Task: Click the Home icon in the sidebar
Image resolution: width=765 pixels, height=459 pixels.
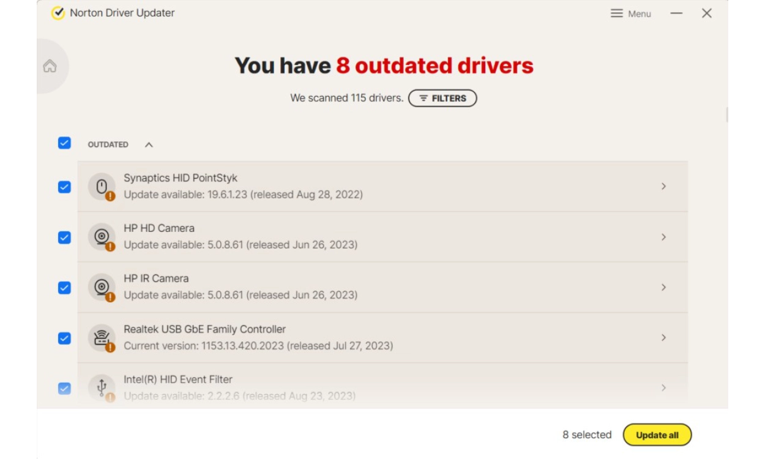Action: (50, 66)
